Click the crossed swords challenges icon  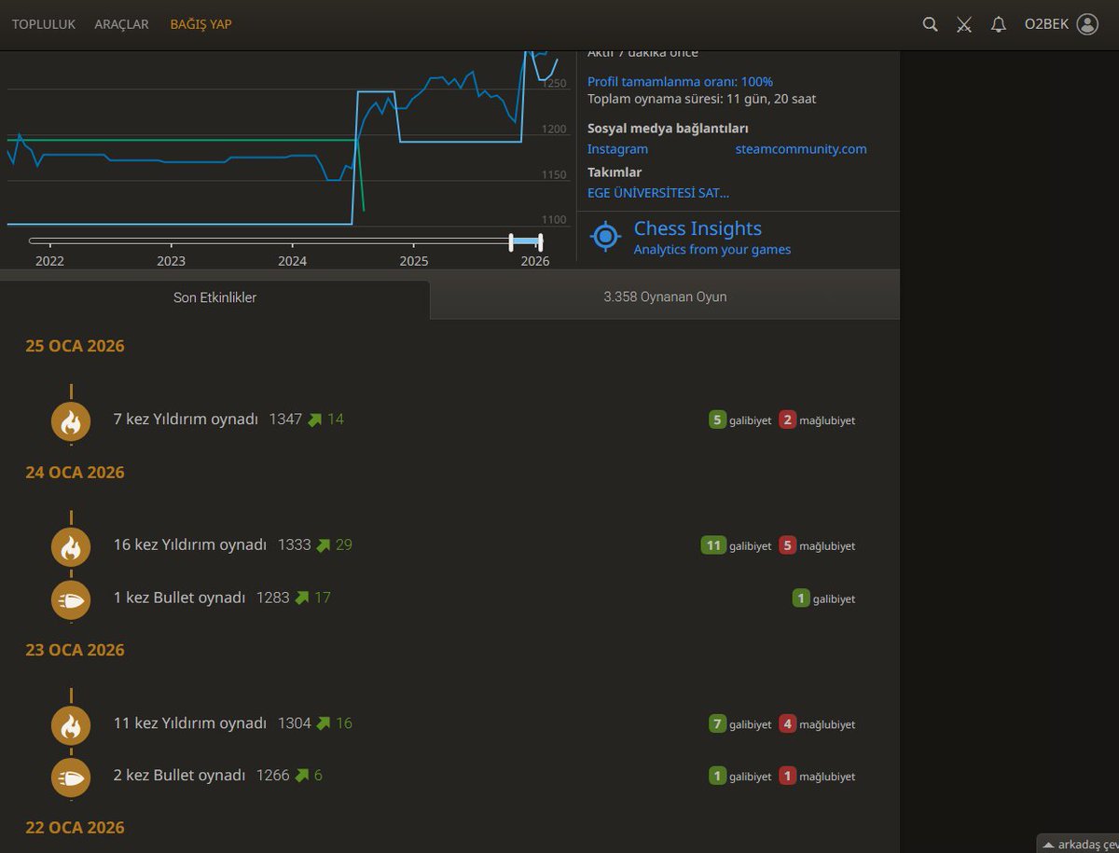click(x=964, y=24)
